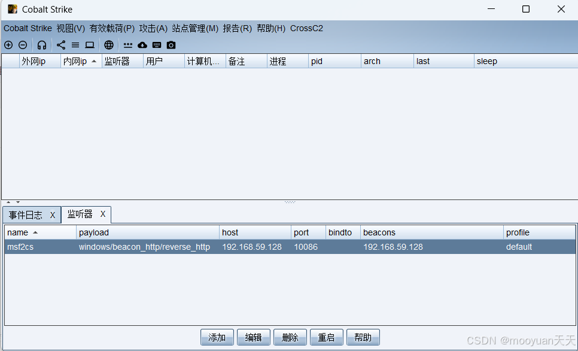Click the connect to team server plus icon
Screen dimensions: 578x351
(x=8, y=45)
